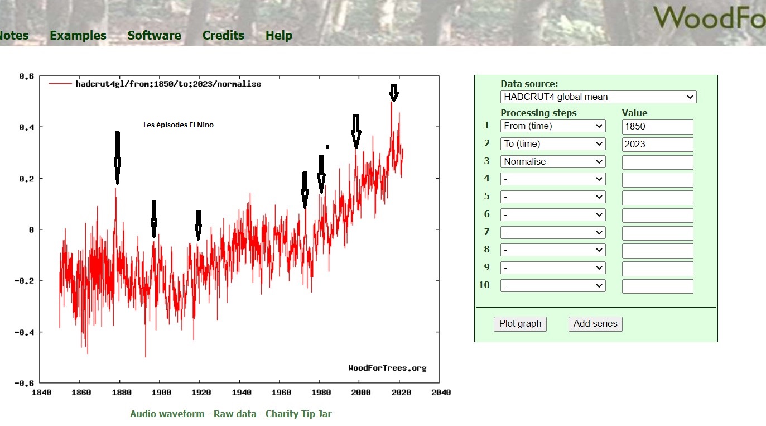Viewport: 766px width, 426px height.
Task: Expand the Normalise processing step dropdown
Action: [x=552, y=162]
